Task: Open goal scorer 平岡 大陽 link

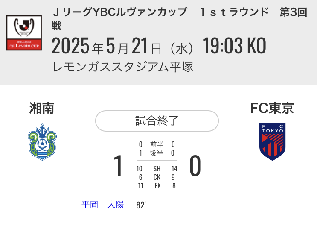Action: click(102, 205)
